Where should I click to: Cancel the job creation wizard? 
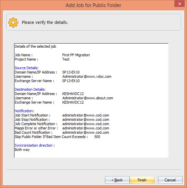click(170, 180)
